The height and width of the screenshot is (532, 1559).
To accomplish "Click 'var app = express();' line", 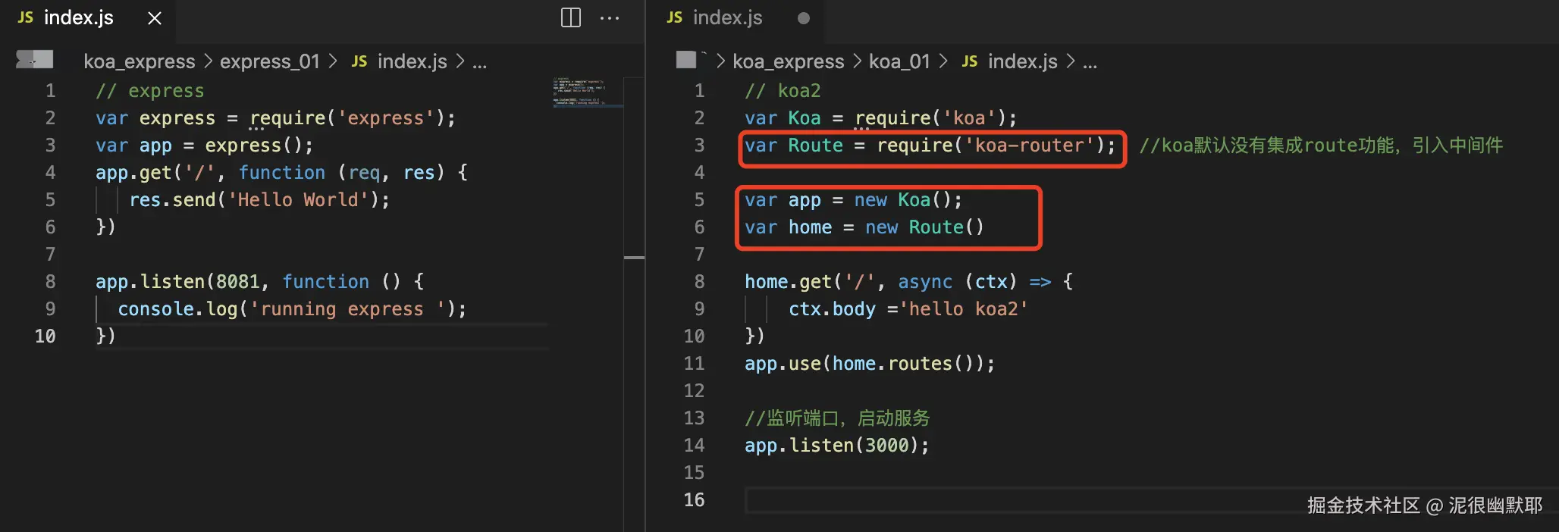I will pos(205,146).
